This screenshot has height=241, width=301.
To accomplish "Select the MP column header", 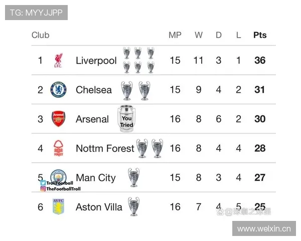I will coord(175,35).
